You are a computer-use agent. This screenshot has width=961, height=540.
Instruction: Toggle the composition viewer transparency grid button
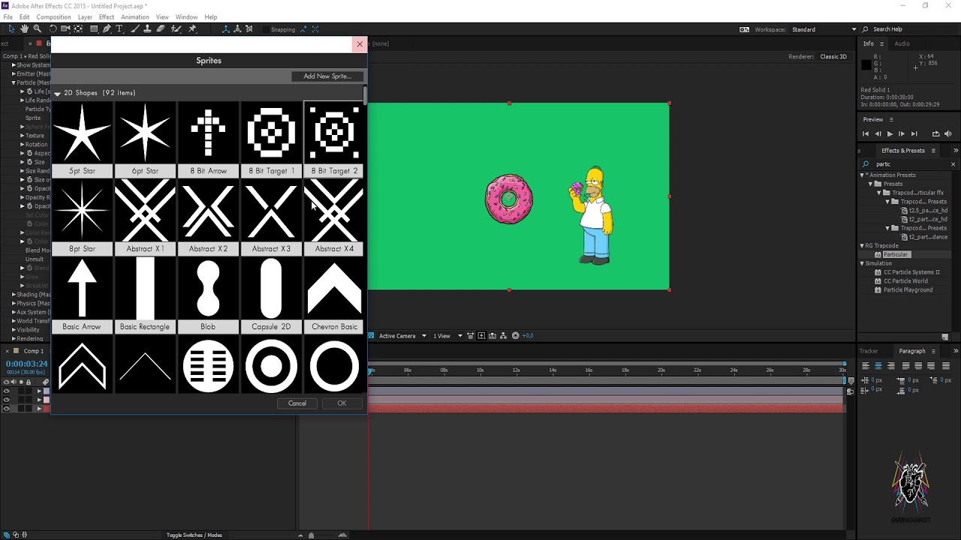pyautogui.click(x=371, y=335)
